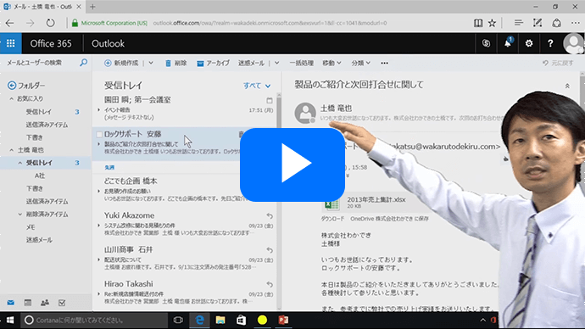Open Tasks view checkmark icon
585x329 pixels.
pos(62,303)
